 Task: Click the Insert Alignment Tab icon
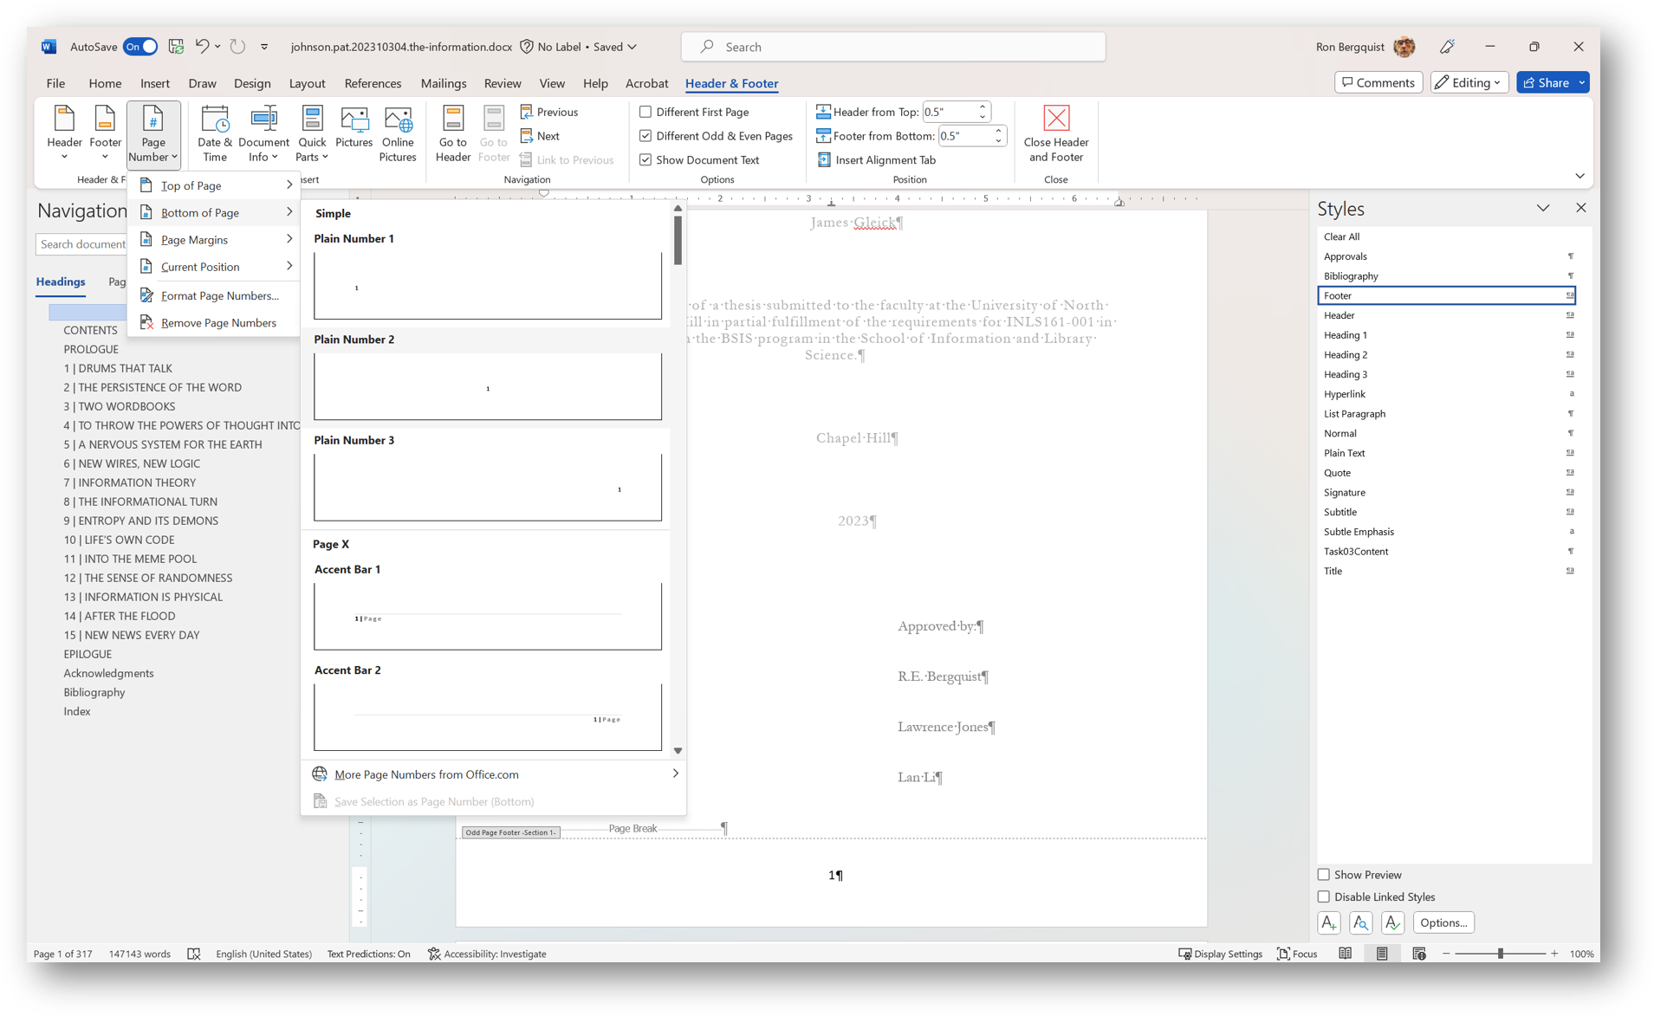tap(823, 160)
